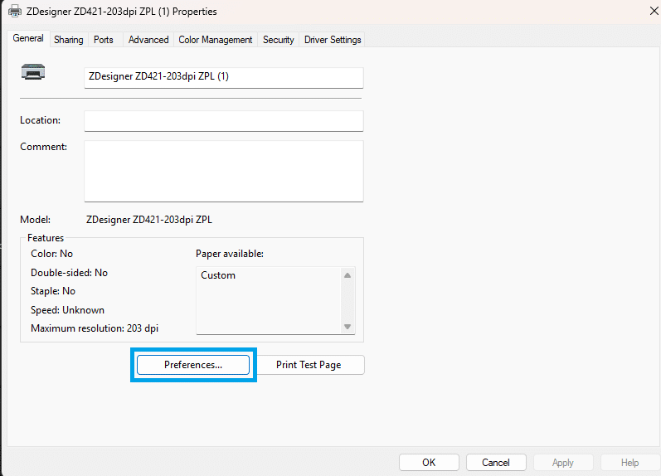Click the 'Paper available:' label

click(230, 254)
